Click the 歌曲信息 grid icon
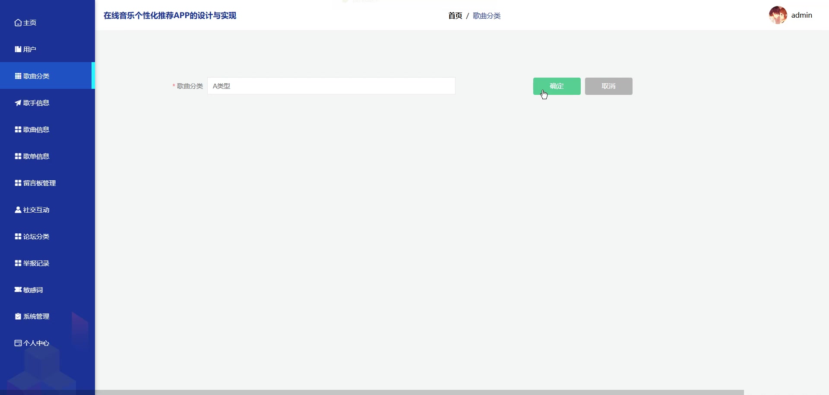Image resolution: width=829 pixels, height=395 pixels. coord(18,129)
